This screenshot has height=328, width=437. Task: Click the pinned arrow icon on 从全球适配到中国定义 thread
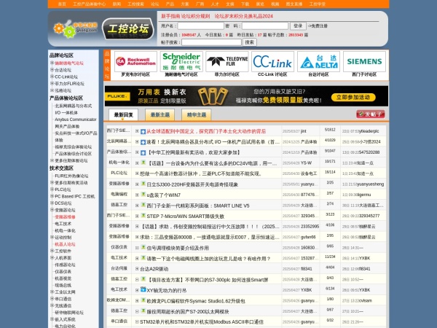pyautogui.click(x=143, y=132)
